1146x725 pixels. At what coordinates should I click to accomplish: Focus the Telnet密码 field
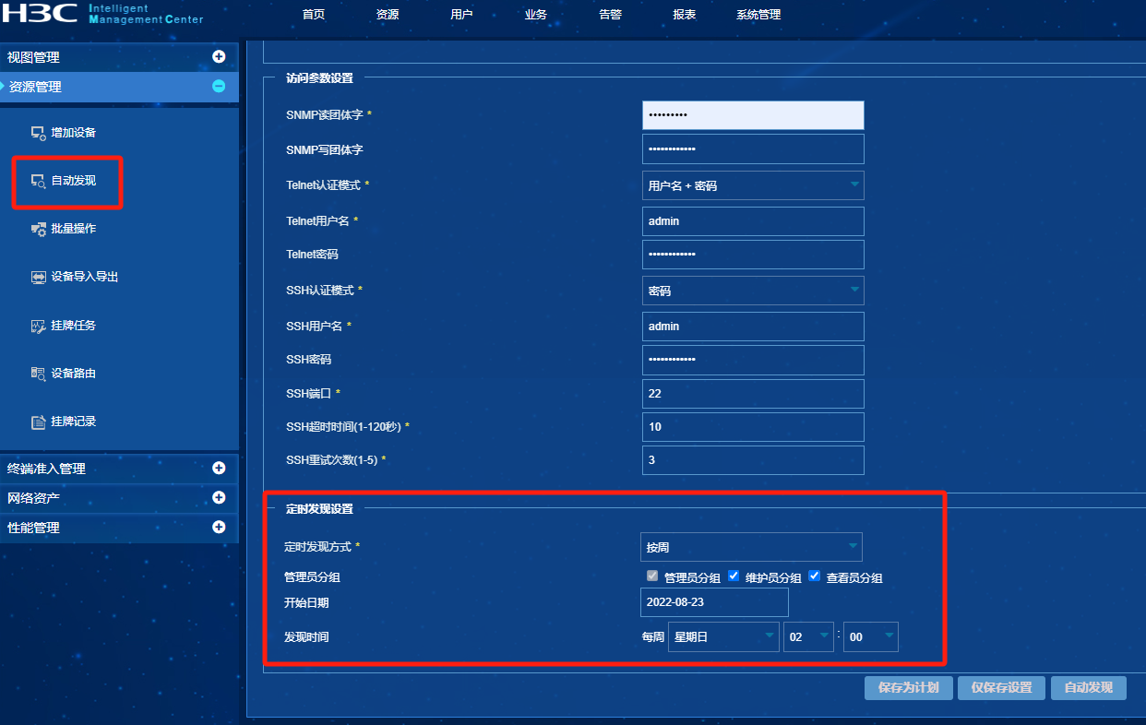click(x=753, y=254)
